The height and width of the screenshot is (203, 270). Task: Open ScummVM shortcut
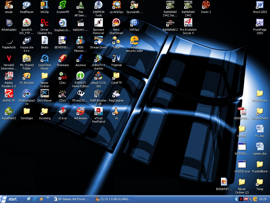pyautogui.click(x=63, y=7)
